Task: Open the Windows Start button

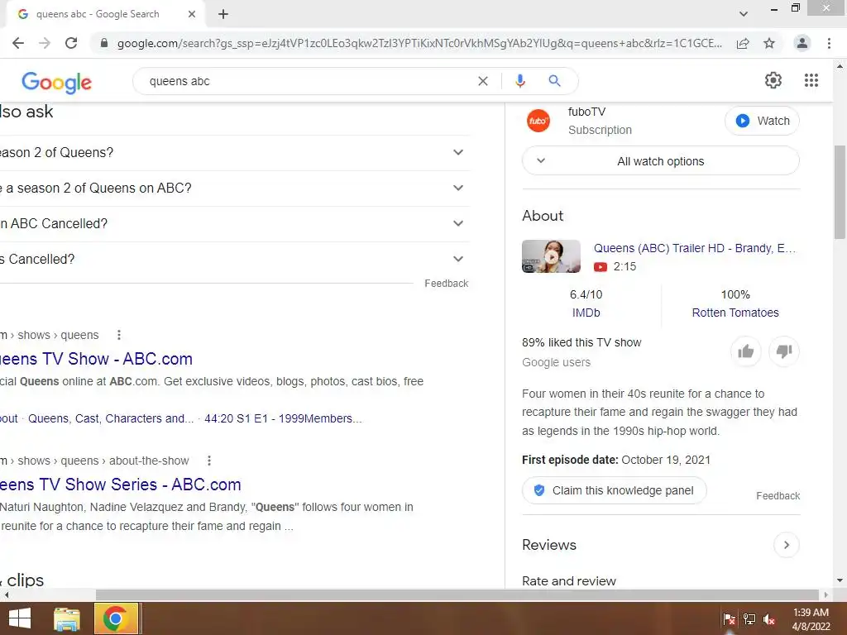Action: [x=20, y=618]
